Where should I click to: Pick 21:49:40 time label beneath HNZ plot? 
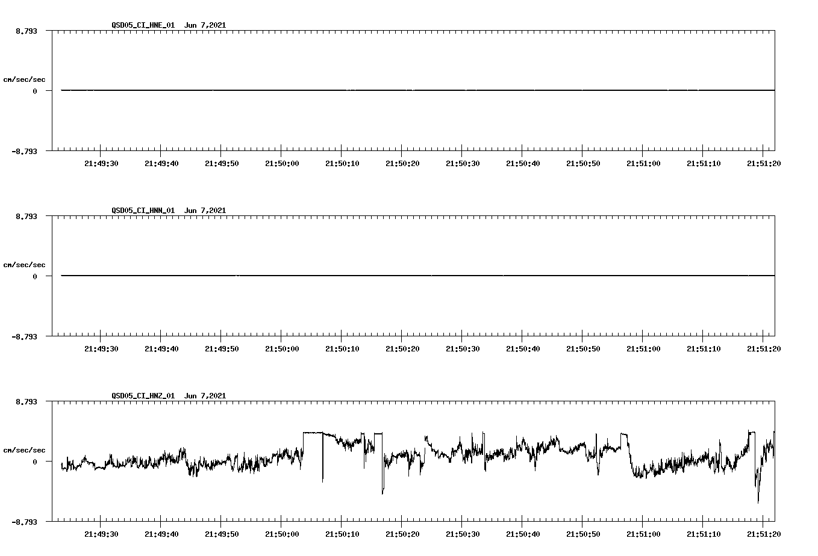click(161, 534)
